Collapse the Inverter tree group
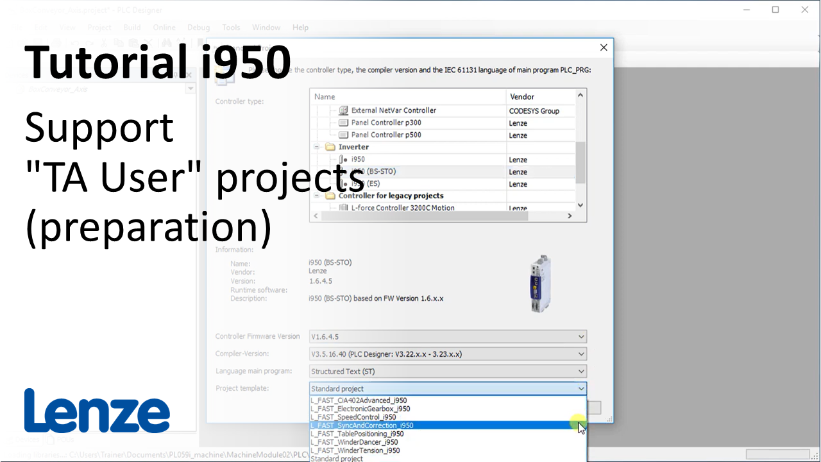821x462 pixels. click(317, 147)
